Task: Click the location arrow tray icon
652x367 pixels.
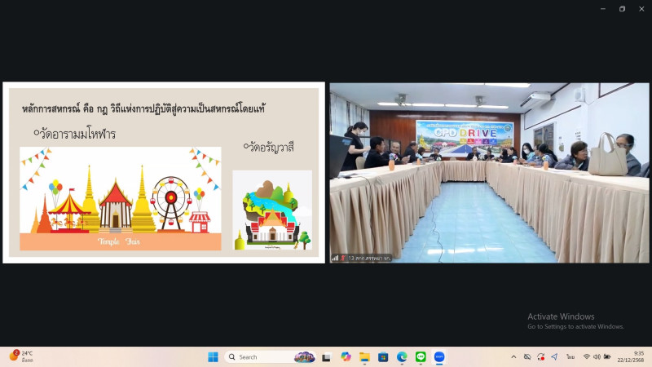Action: click(554, 357)
